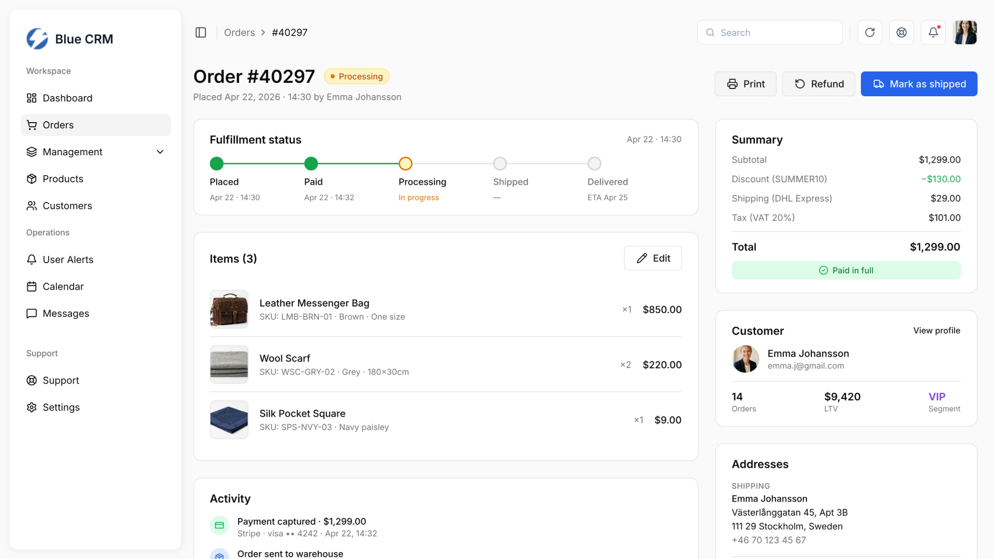Image resolution: width=994 pixels, height=559 pixels.
Task: Click the Calendar icon in sidebar
Action: (32, 287)
